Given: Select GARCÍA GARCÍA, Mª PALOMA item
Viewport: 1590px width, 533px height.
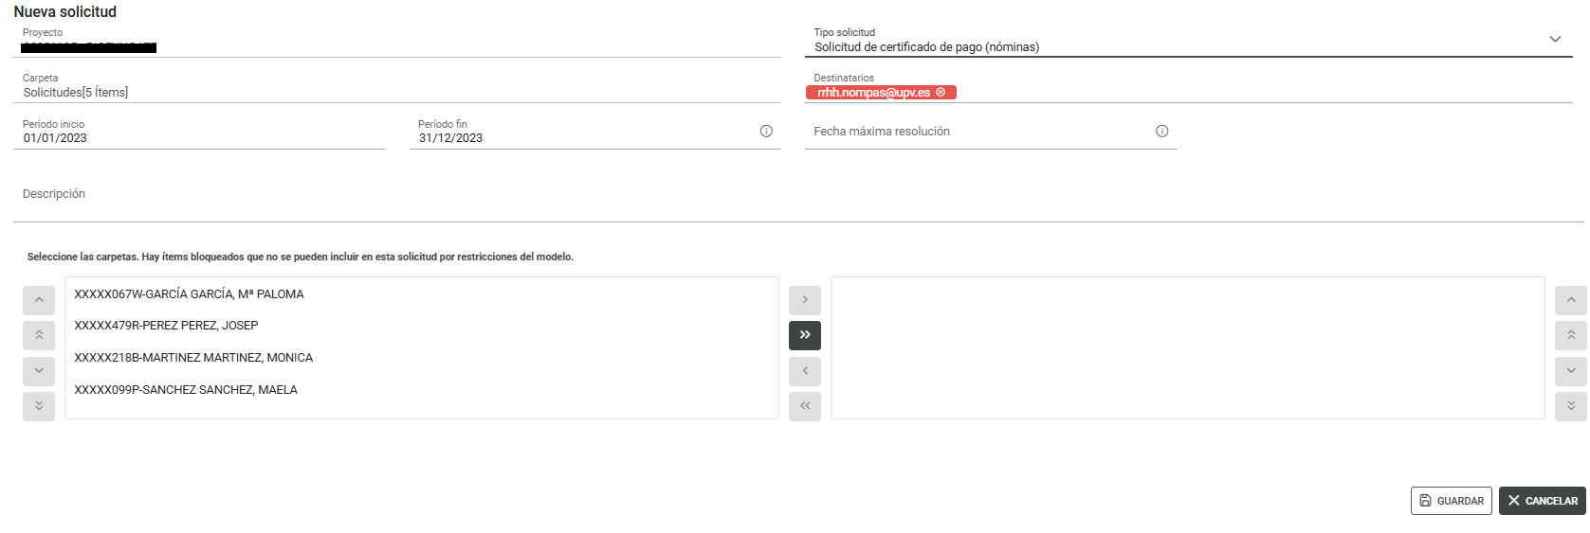Looking at the screenshot, I should [x=422, y=294].
